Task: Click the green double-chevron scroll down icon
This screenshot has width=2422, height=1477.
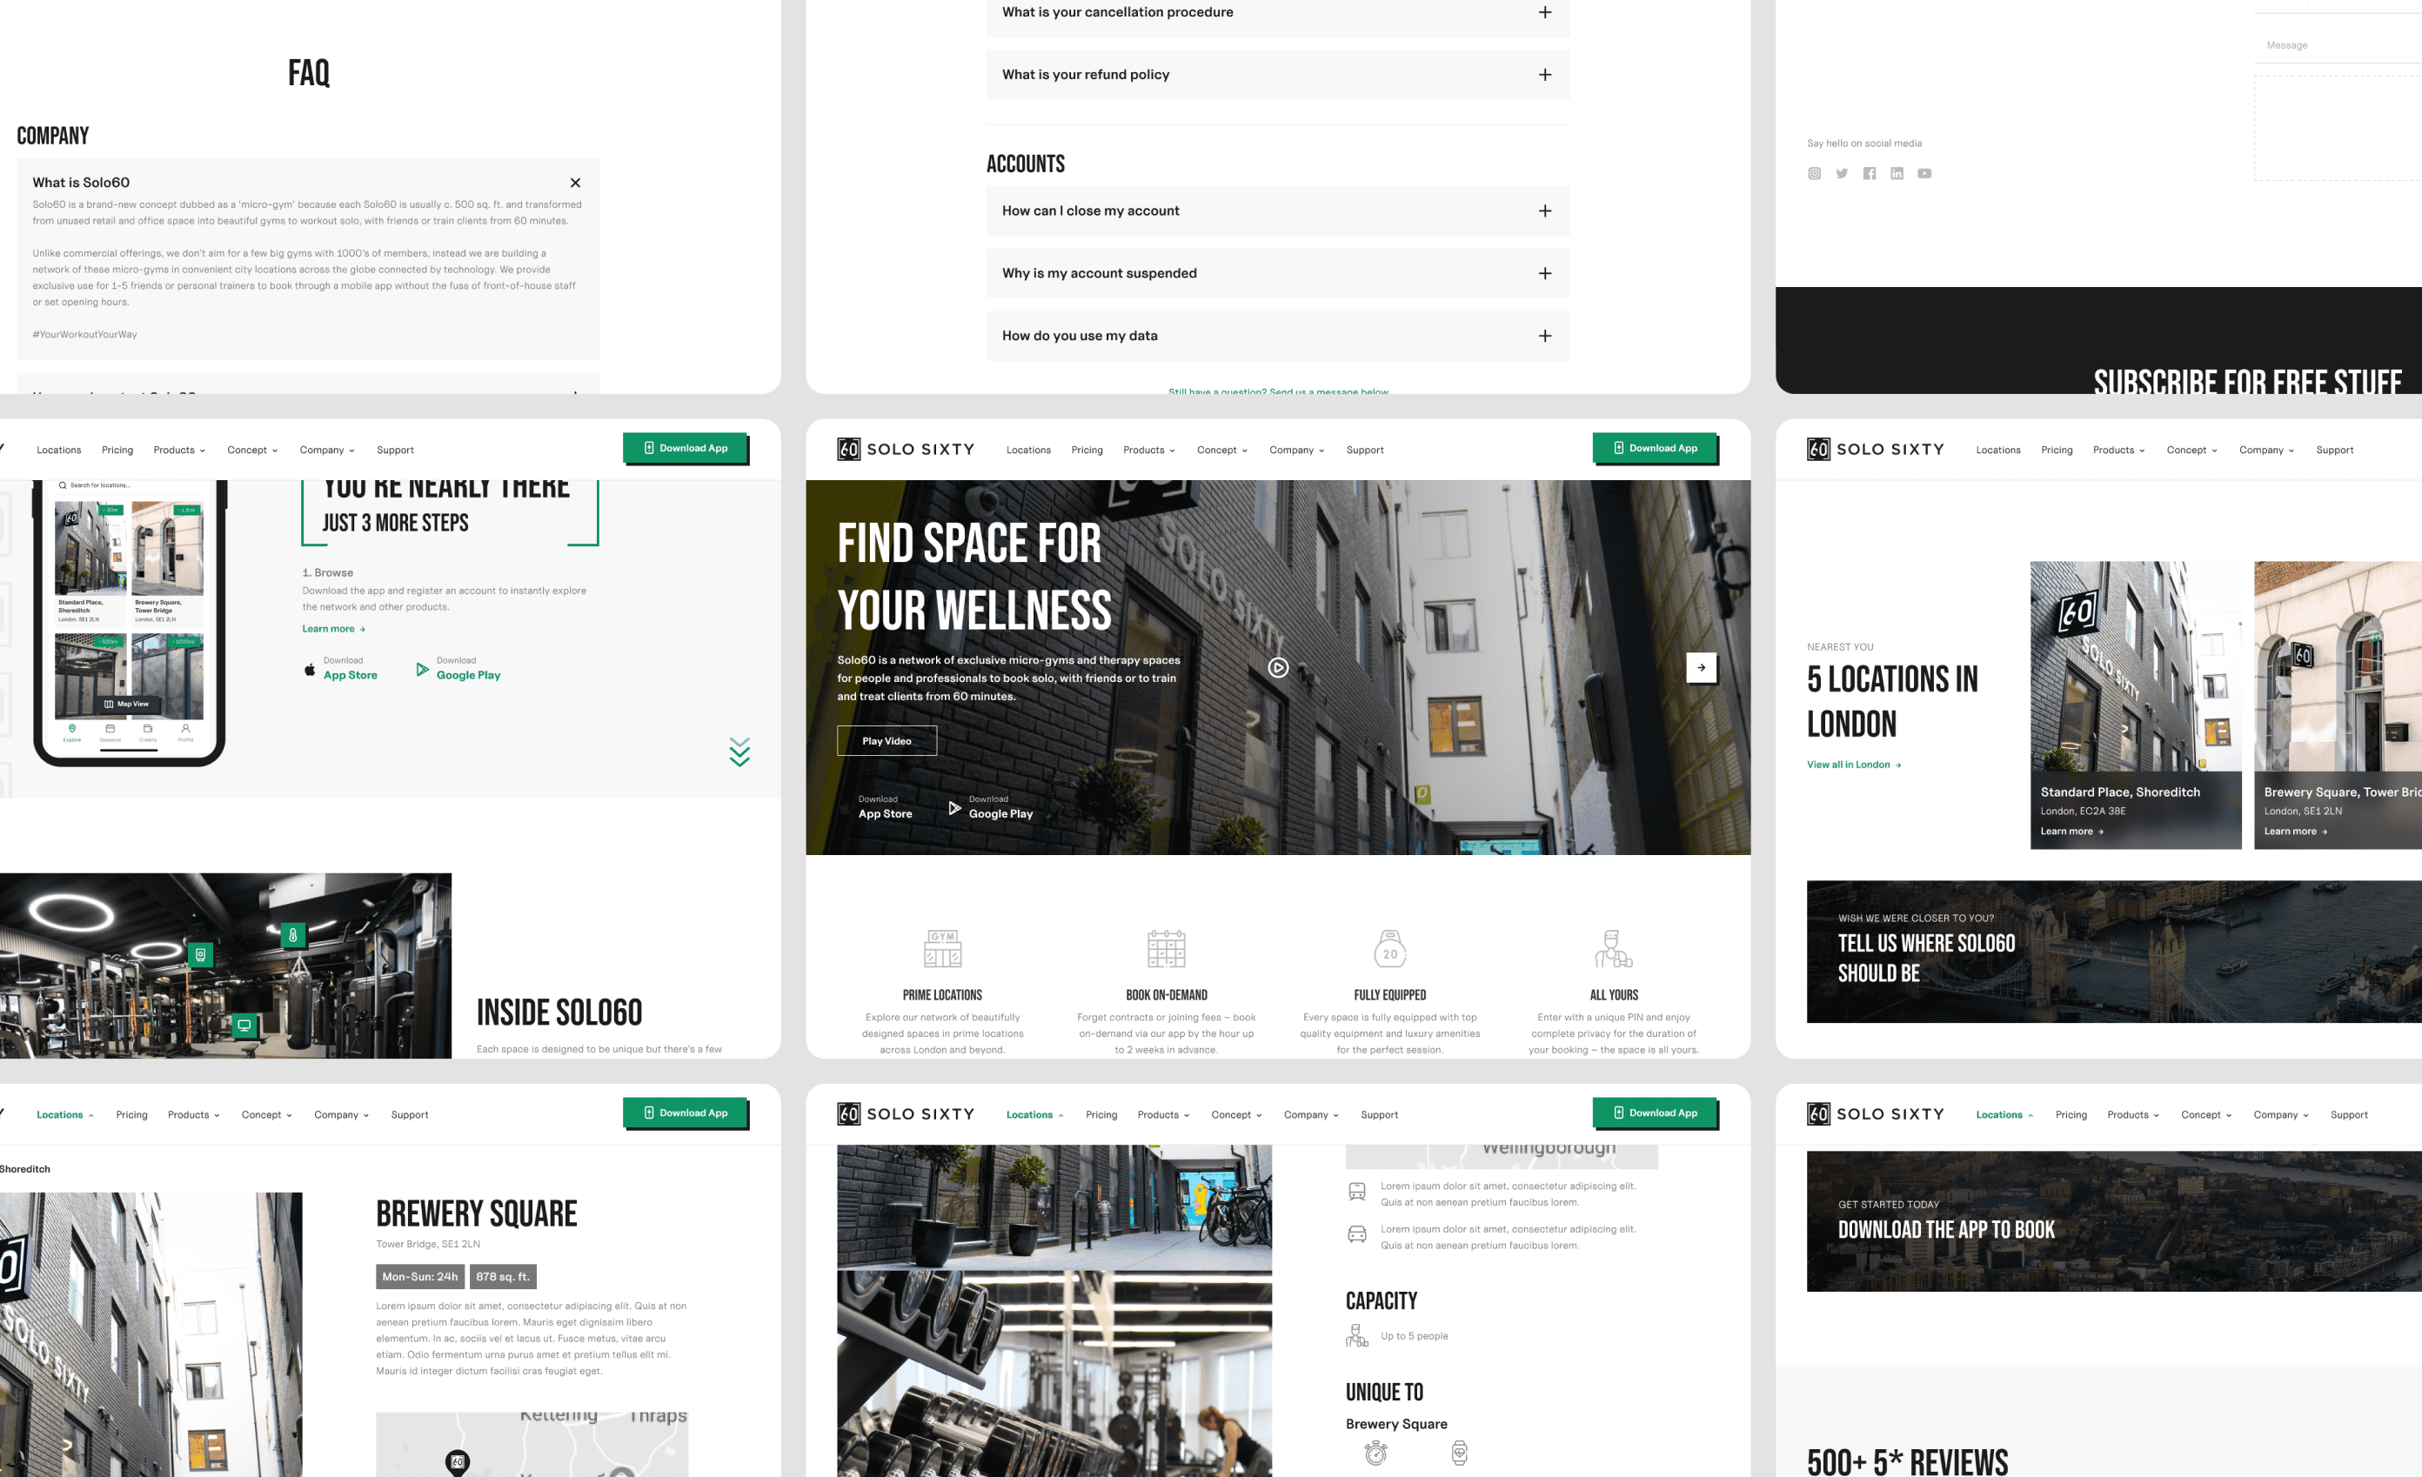Action: [x=739, y=752]
